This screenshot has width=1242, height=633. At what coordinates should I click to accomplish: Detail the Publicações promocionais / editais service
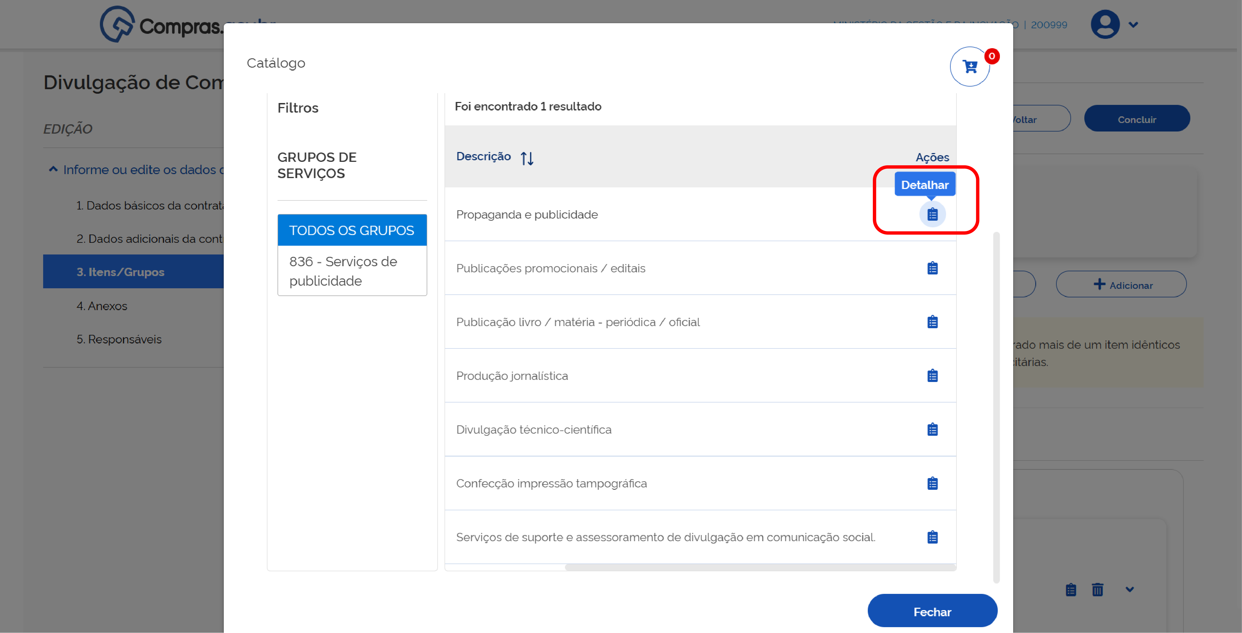pyautogui.click(x=932, y=268)
